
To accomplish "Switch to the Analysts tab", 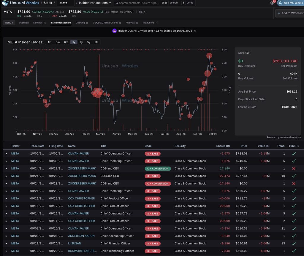I will 130,23.
